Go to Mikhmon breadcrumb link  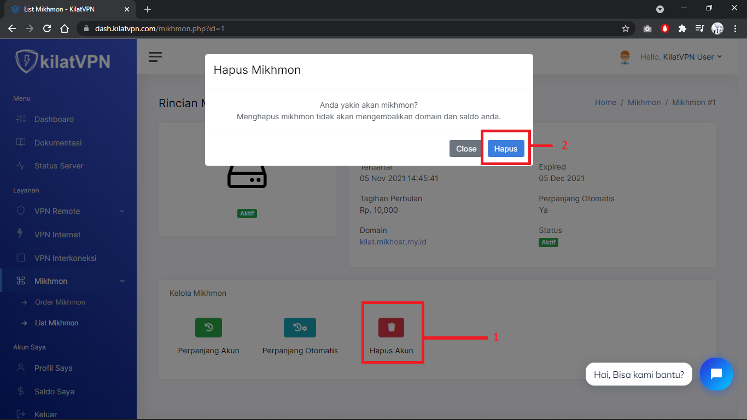click(x=644, y=102)
